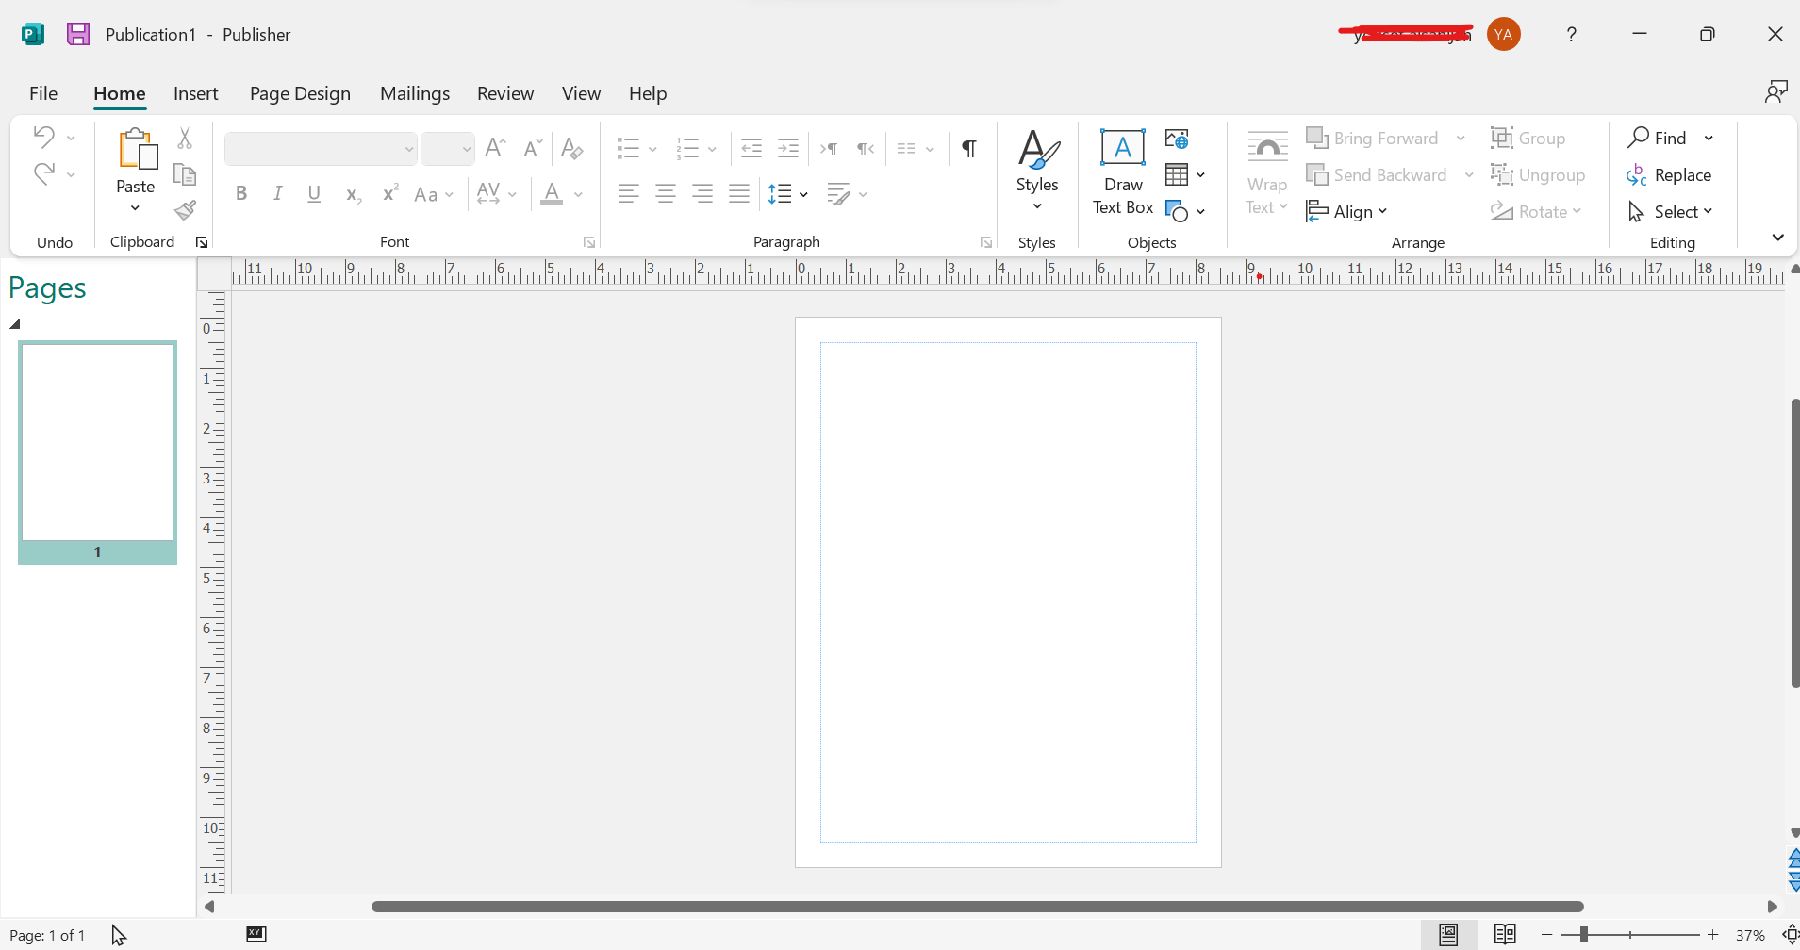Zoom out with the minus button
Image resolution: width=1800 pixels, height=950 pixels.
[1547, 934]
